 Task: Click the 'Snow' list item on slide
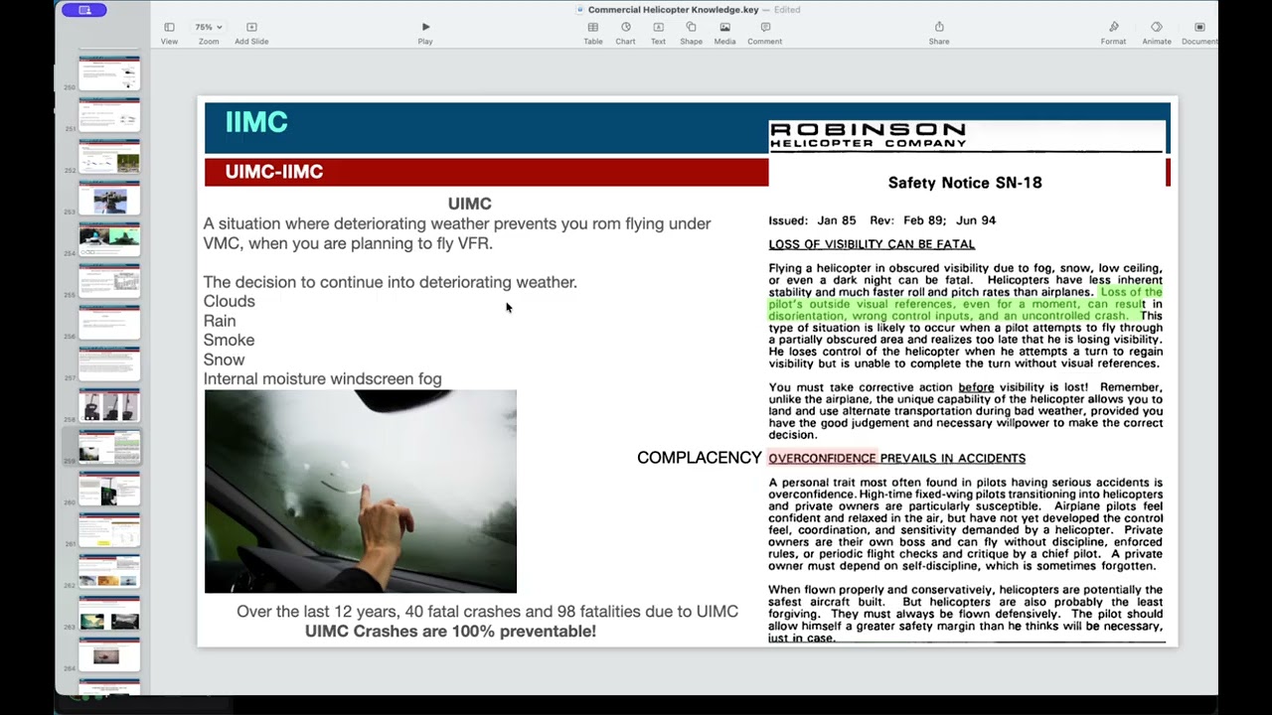coord(224,359)
